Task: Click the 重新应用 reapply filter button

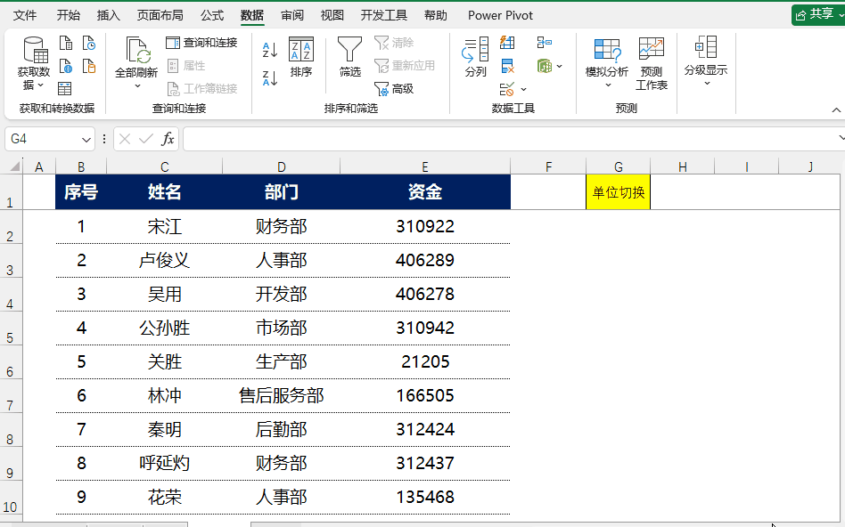Action: pos(405,66)
